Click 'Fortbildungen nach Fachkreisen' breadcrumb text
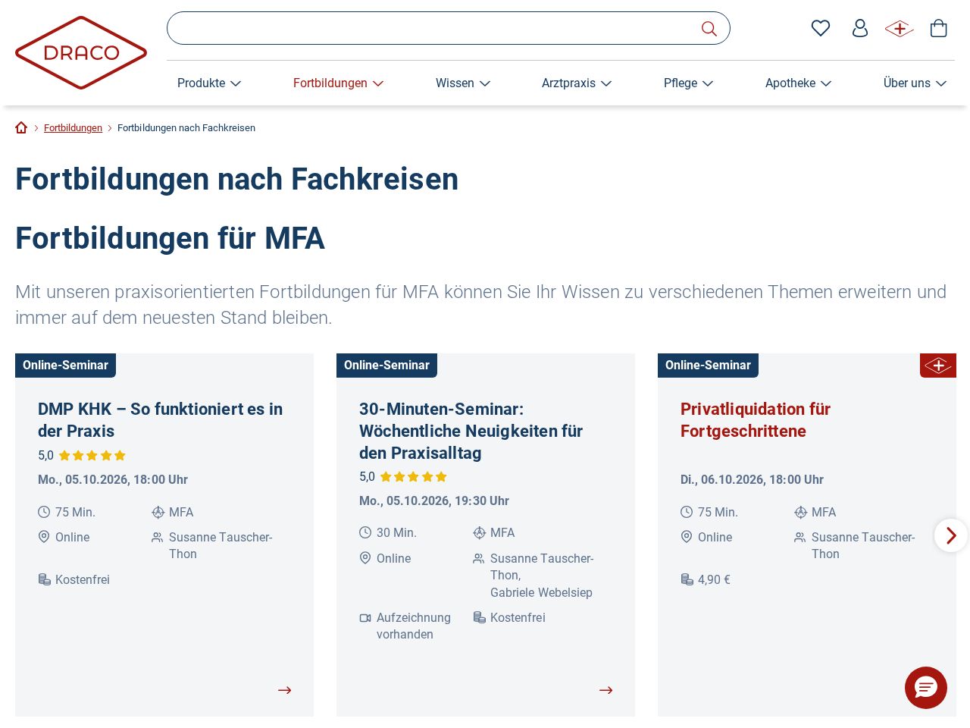This screenshot has width=970, height=728. point(186,128)
